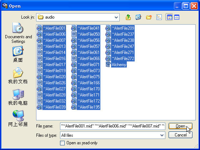Close the Open dialog window

coord(194,6)
